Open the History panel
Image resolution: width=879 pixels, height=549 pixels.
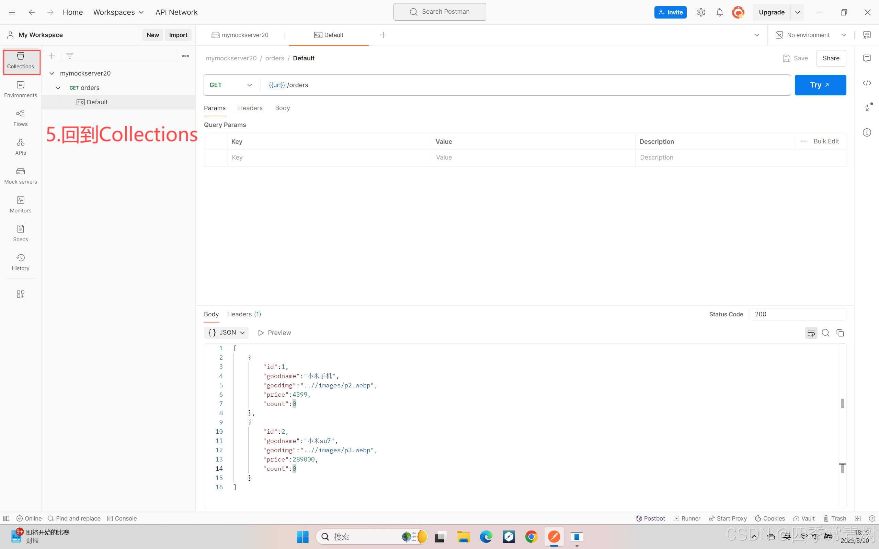coord(20,262)
